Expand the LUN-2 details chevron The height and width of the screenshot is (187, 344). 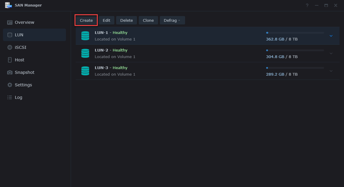click(x=331, y=53)
